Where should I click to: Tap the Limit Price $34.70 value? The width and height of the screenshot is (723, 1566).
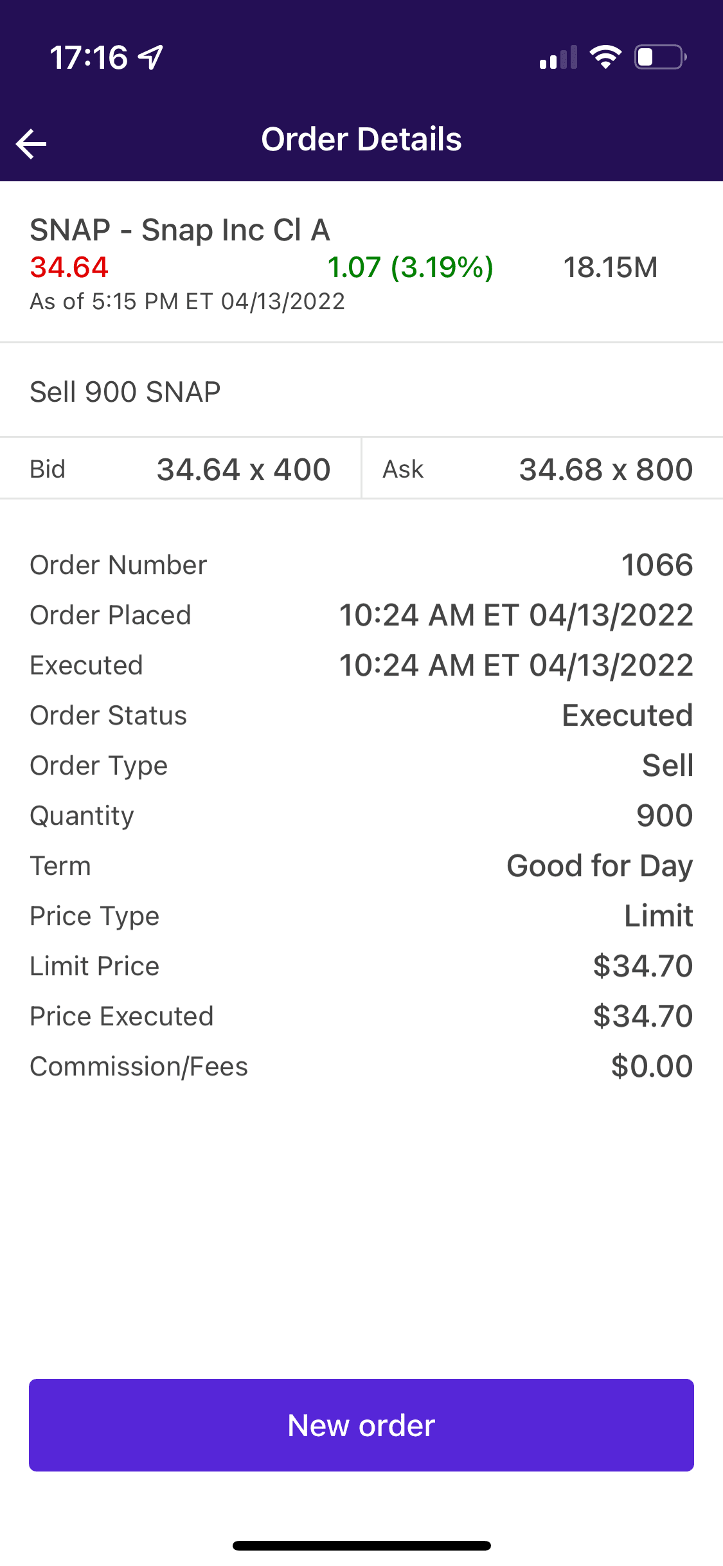coord(643,966)
